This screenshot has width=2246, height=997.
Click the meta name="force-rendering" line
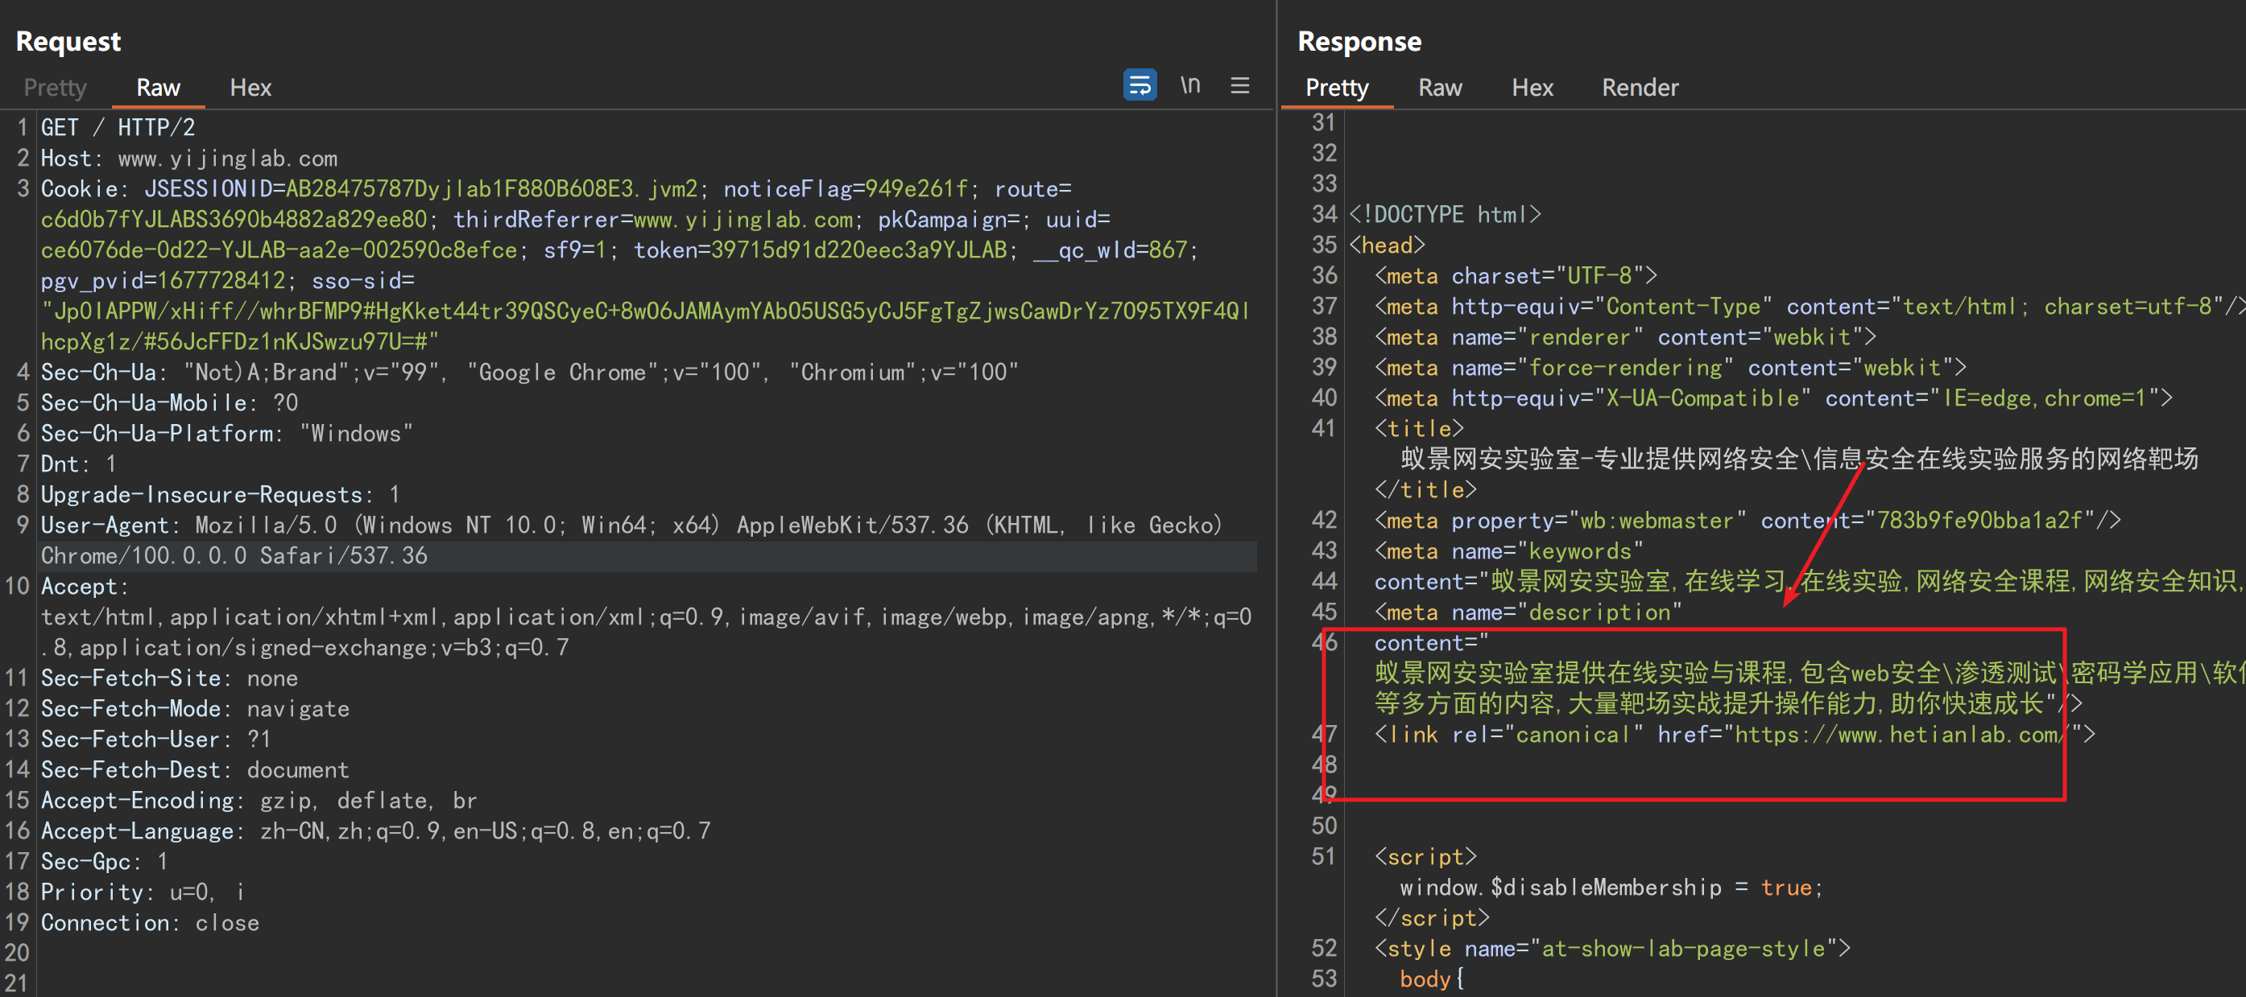pos(1669,367)
